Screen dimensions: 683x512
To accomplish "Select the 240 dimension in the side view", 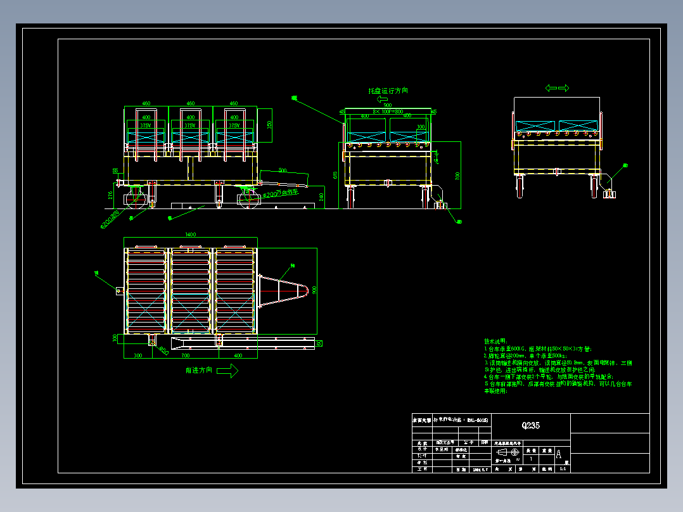I will 321,197.
